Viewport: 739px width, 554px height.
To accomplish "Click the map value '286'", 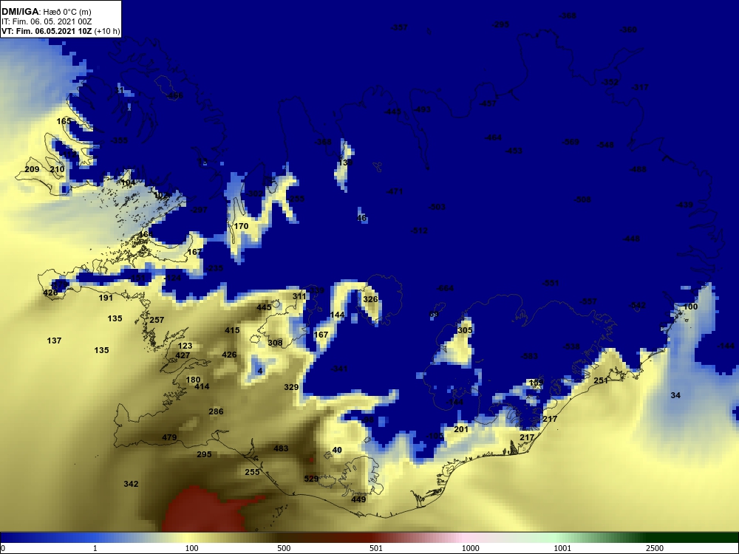I will (x=216, y=411).
